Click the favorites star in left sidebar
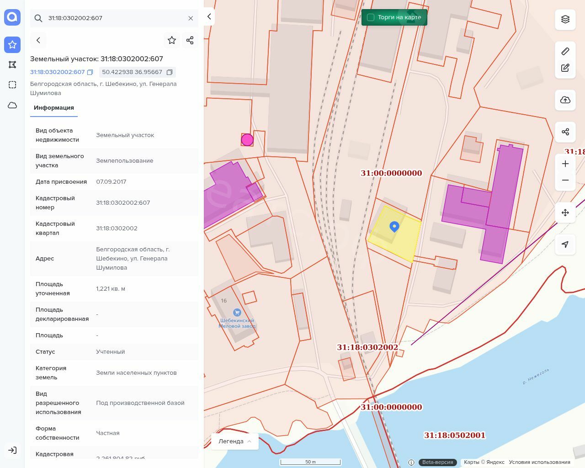 tap(12, 44)
